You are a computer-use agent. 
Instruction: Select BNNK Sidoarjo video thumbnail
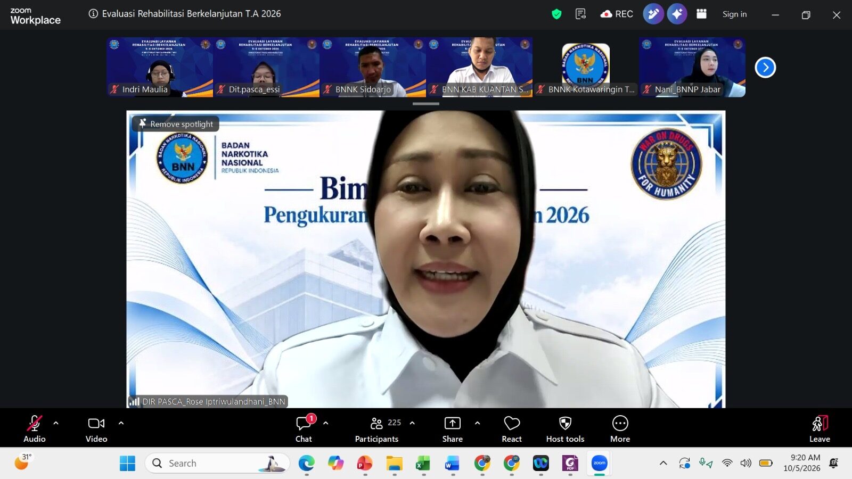pos(373,67)
